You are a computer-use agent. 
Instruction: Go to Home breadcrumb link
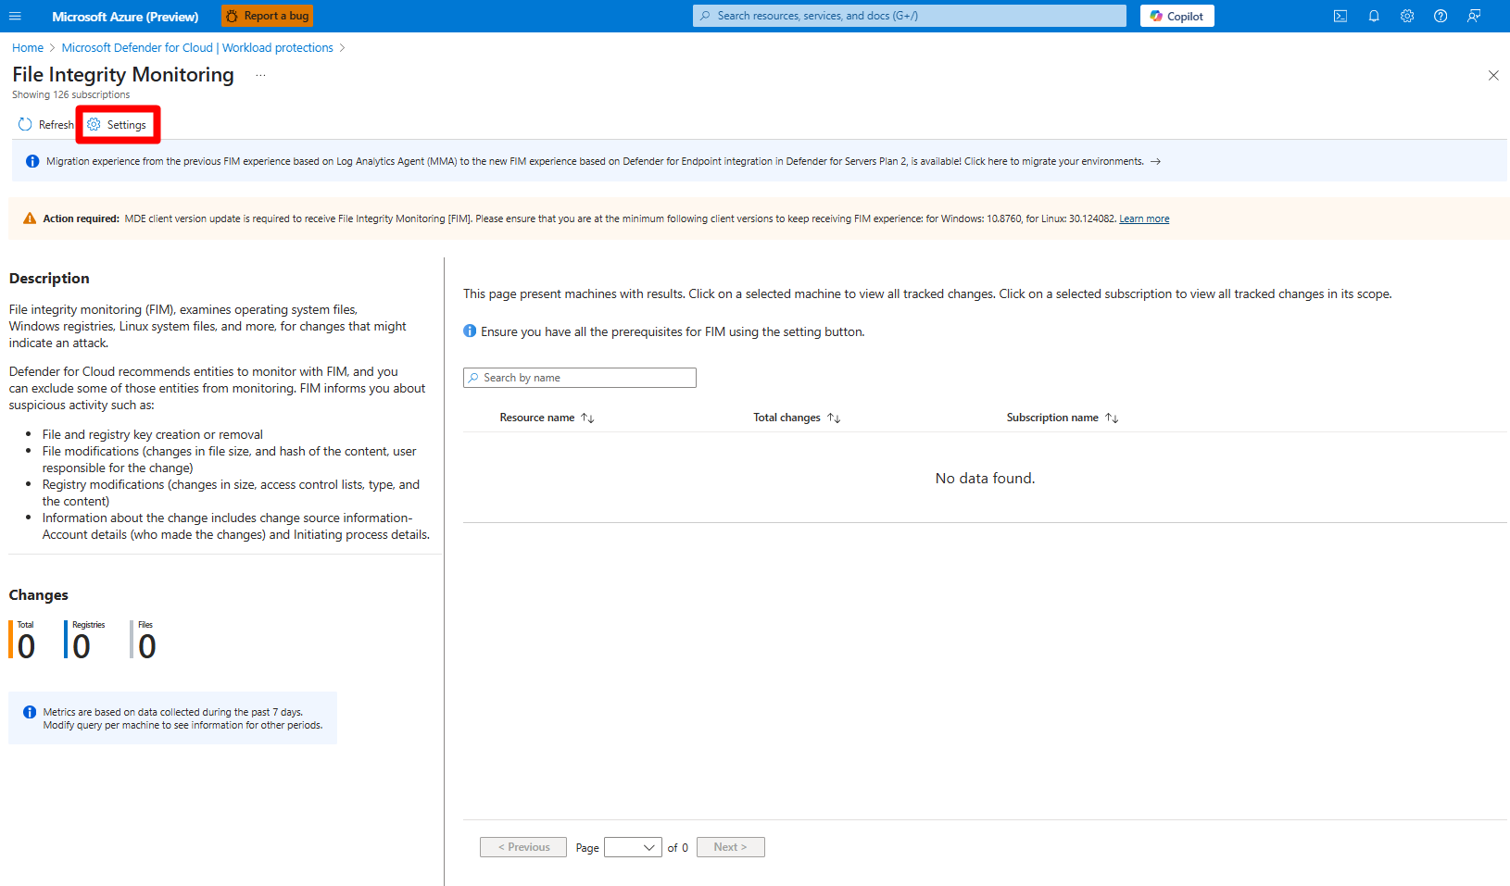[28, 48]
